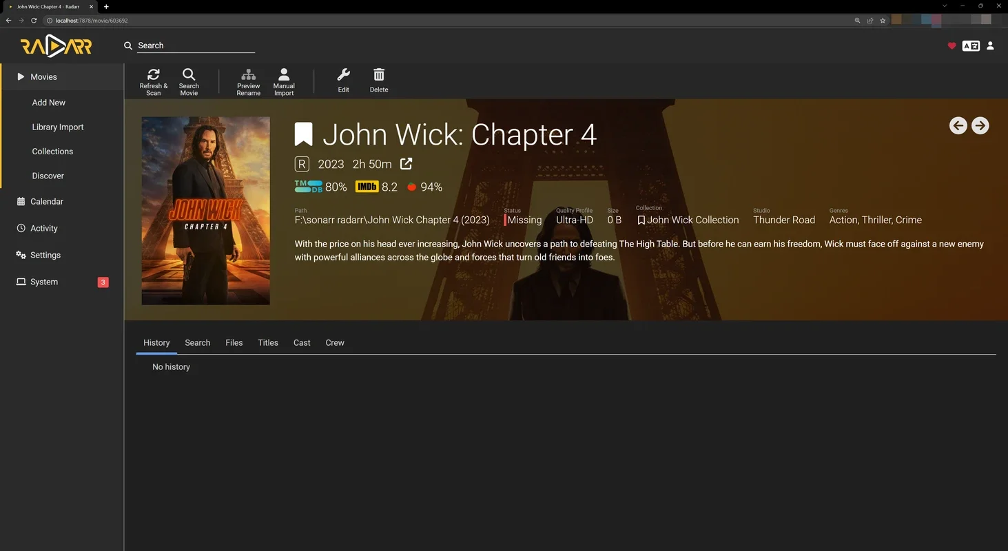Click the header search magnifier icon
The image size is (1008, 551).
pyautogui.click(x=128, y=45)
